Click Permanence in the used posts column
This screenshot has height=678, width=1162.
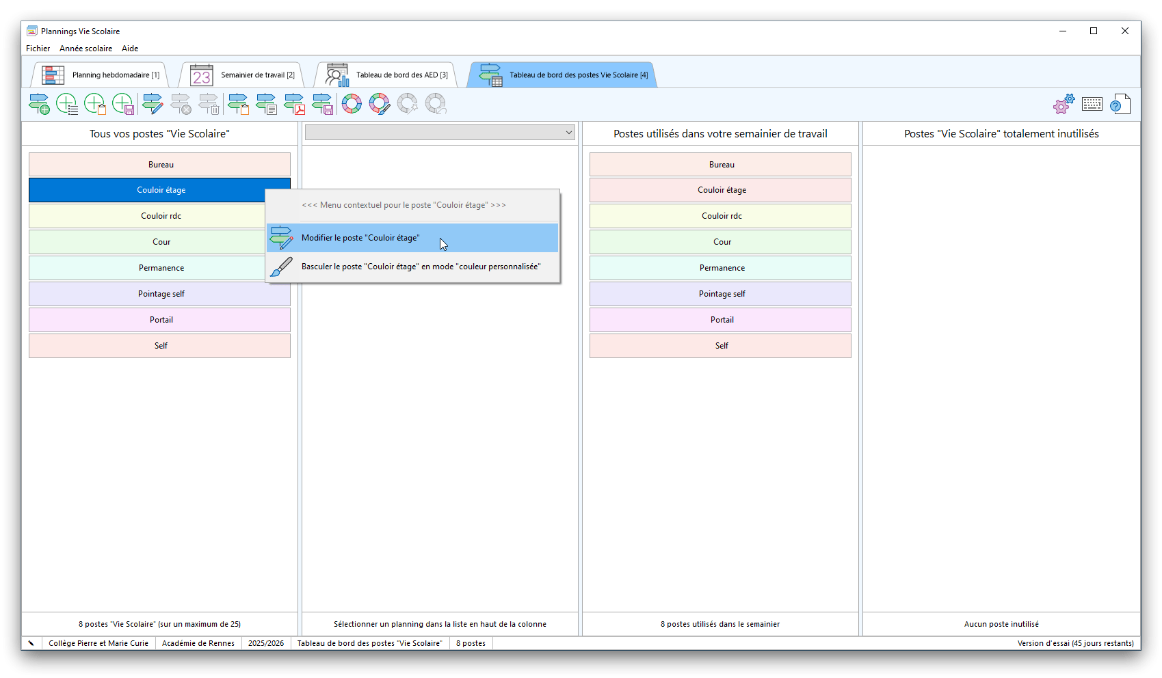click(x=721, y=268)
